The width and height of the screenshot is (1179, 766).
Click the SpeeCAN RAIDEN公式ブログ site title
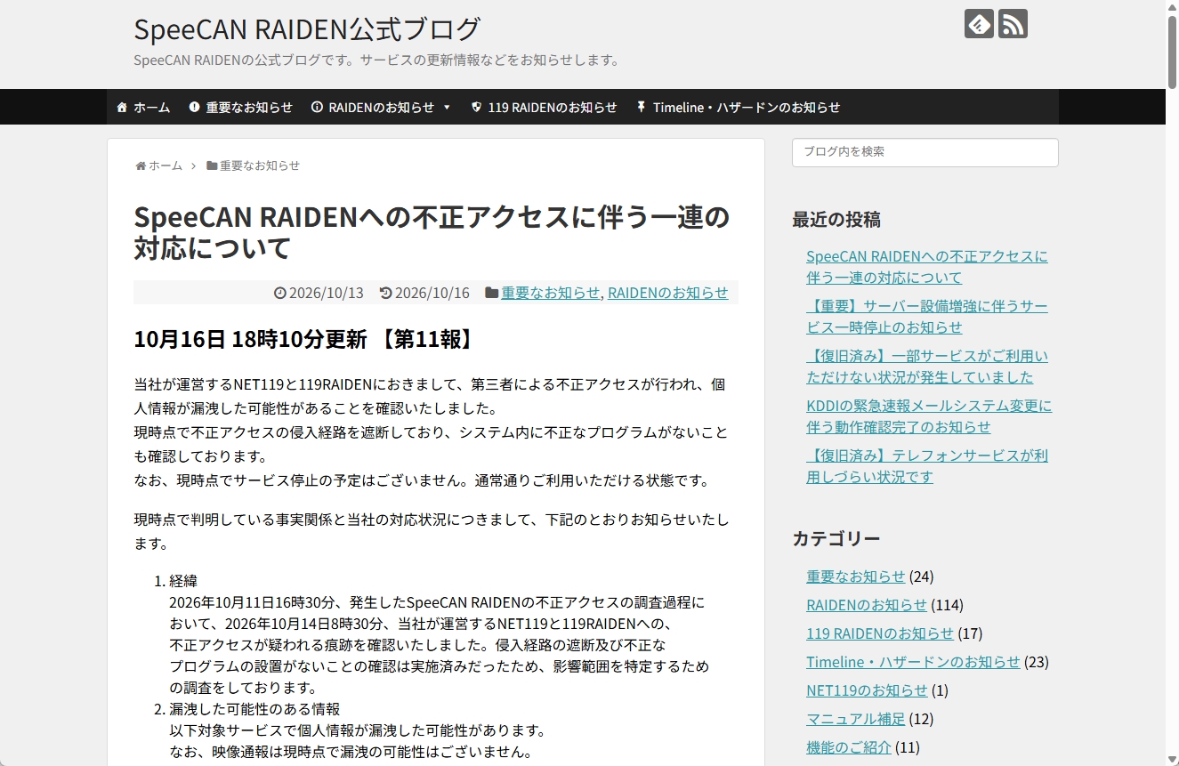pos(307,29)
